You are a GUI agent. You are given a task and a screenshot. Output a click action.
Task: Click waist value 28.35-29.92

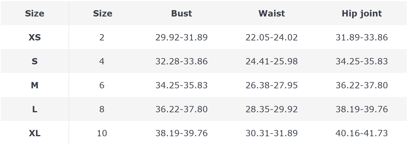[x=272, y=109]
